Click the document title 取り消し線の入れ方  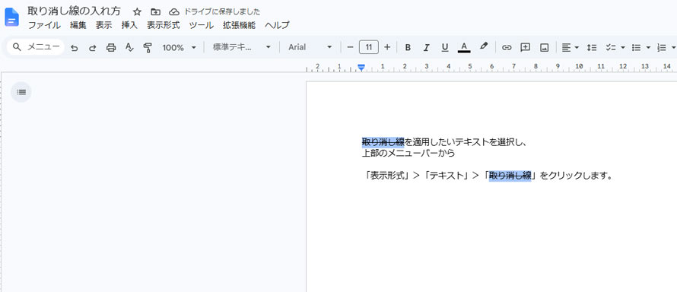tap(75, 11)
